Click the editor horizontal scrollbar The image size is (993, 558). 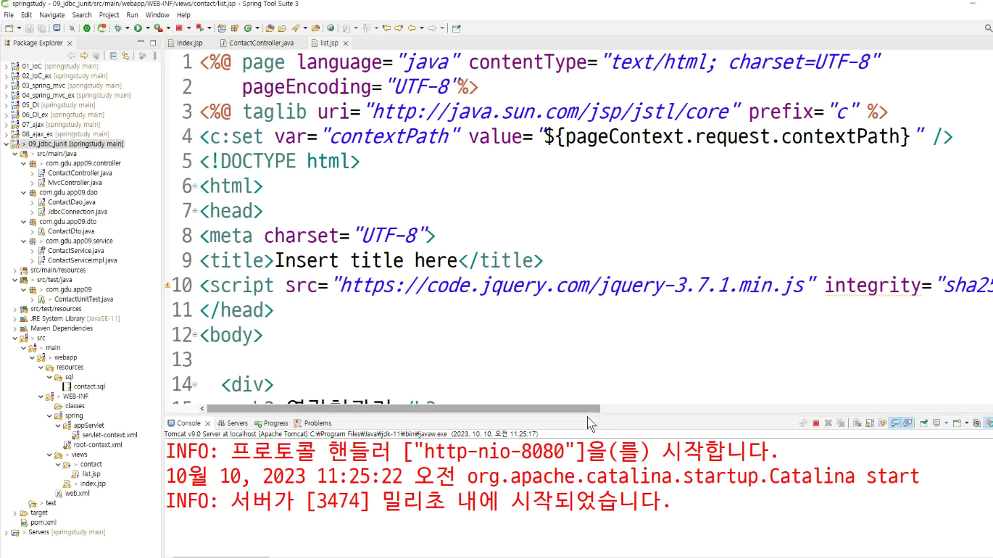pyautogui.click(x=403, y=408)
